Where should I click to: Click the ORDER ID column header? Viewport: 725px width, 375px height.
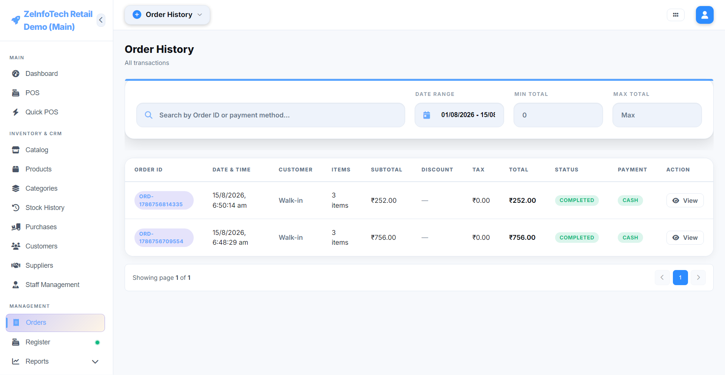point(148,170)
